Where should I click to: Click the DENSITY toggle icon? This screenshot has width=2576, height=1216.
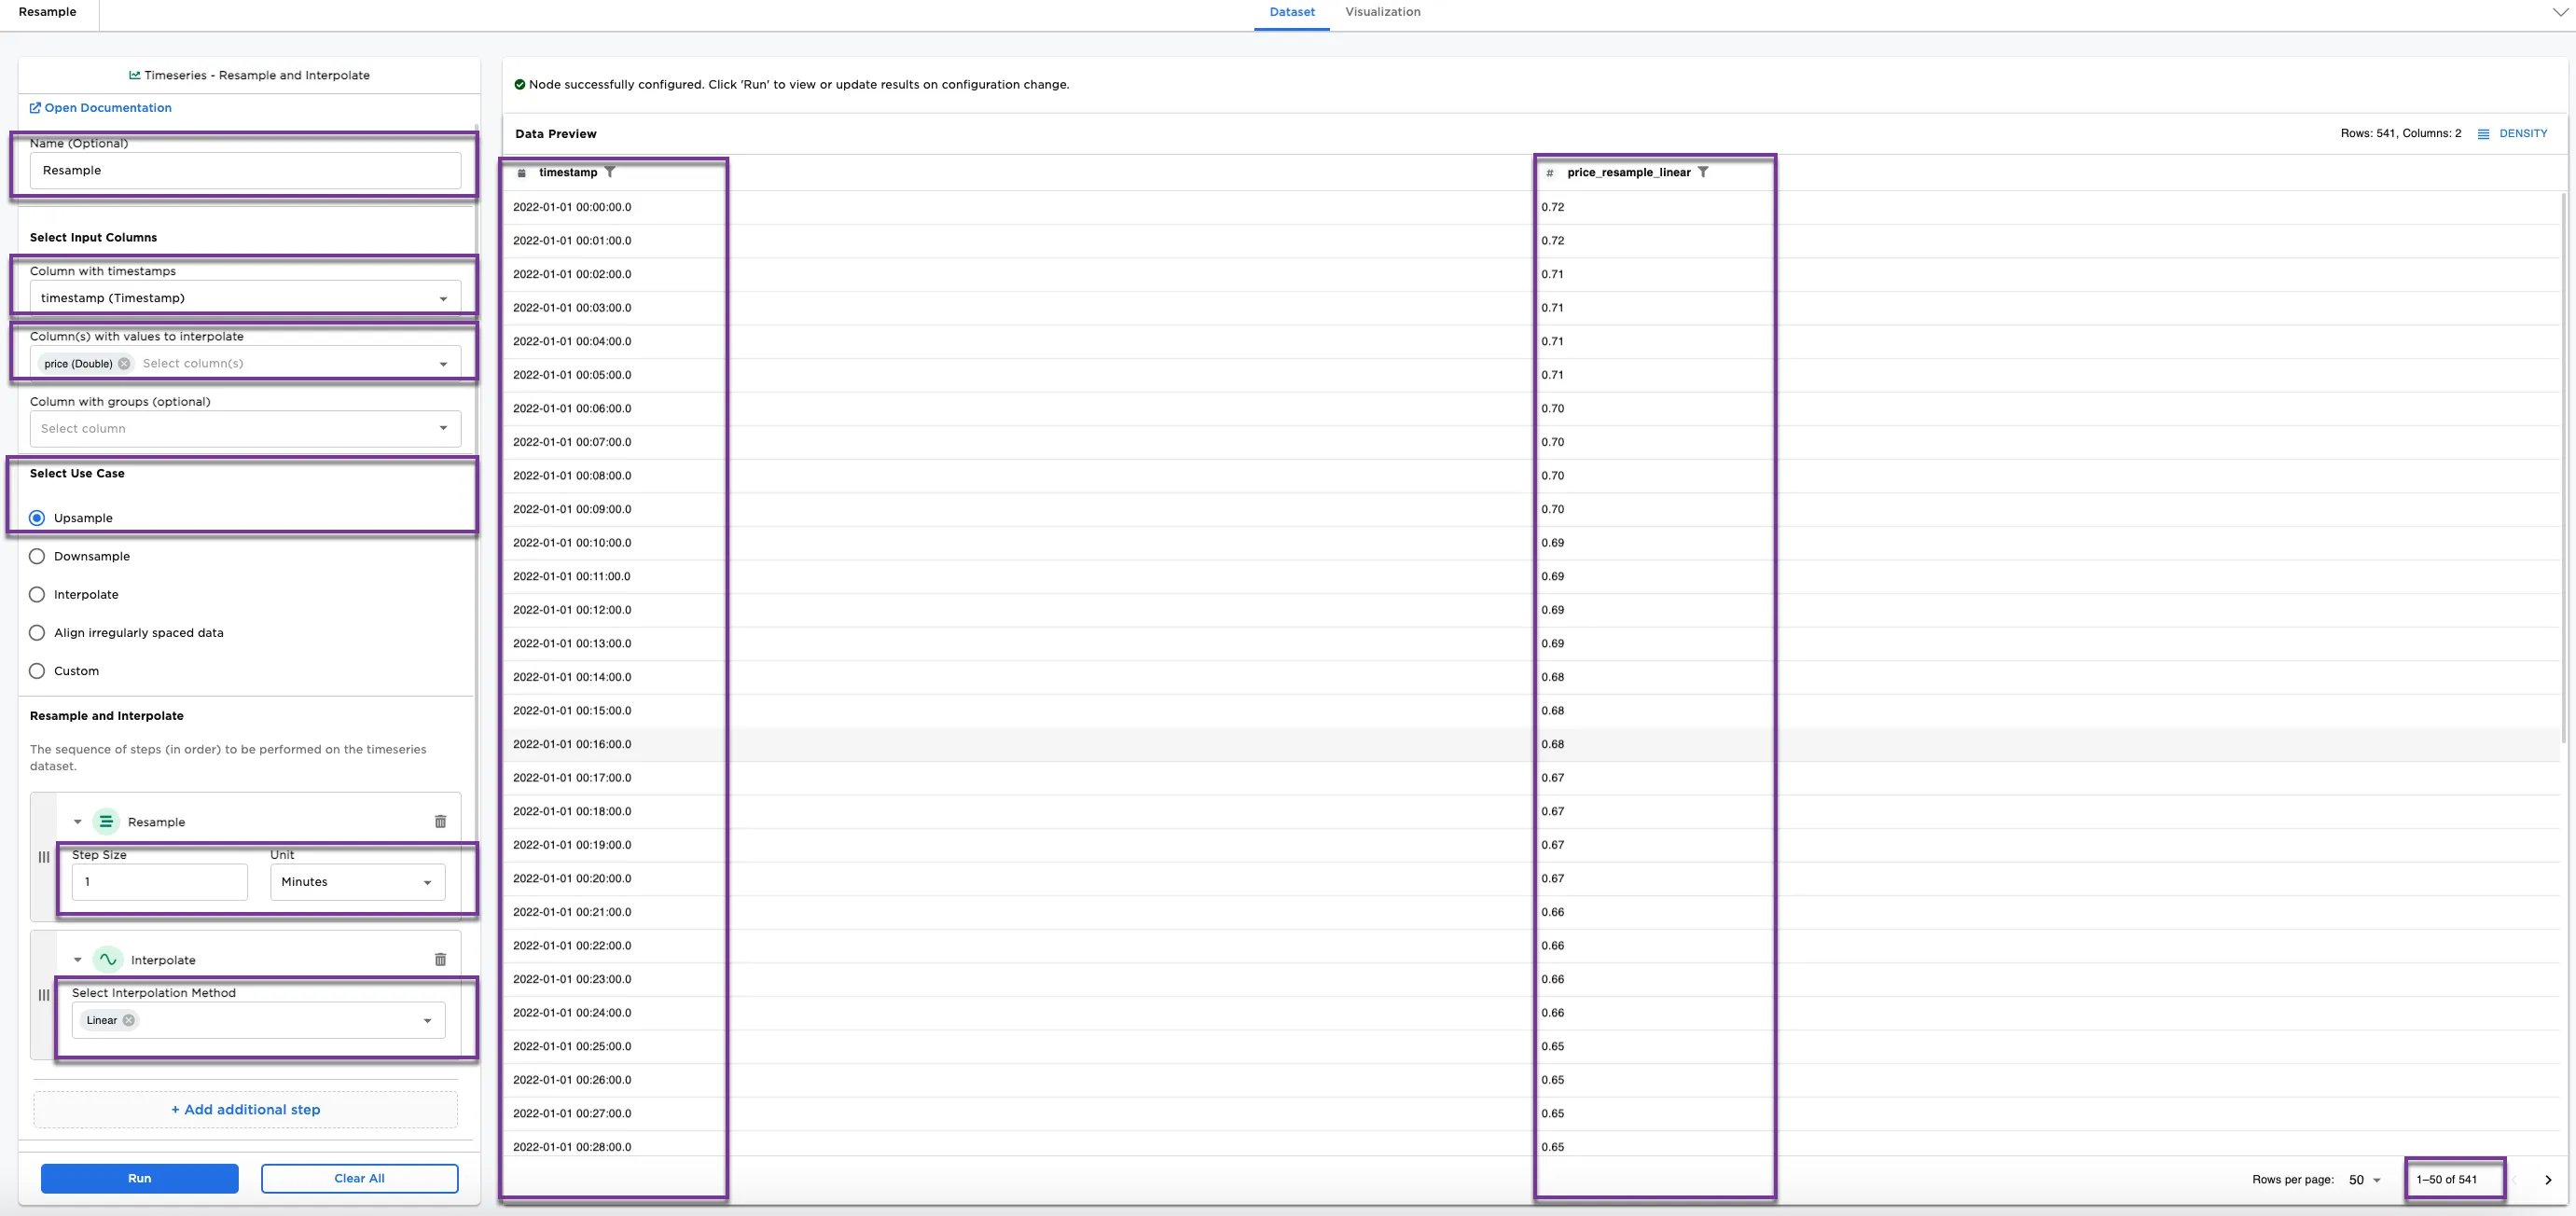[2483, 134]
